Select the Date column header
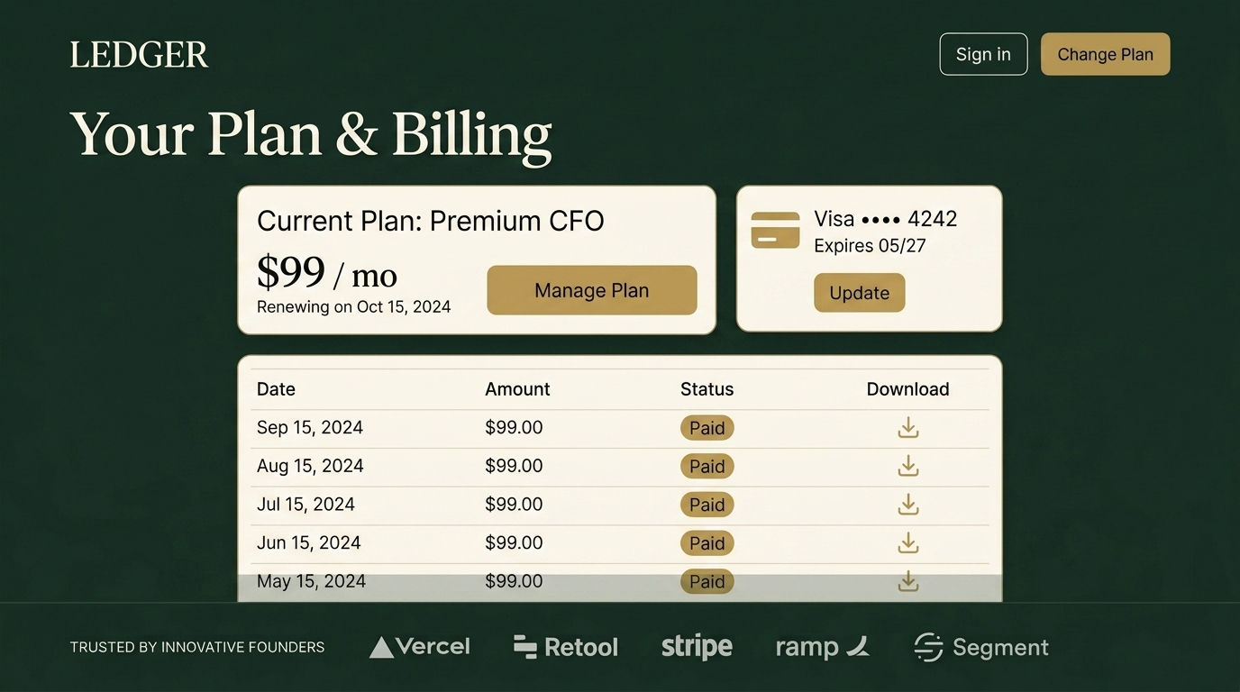This screenshot has width=1240, height=692. point(276,389)
